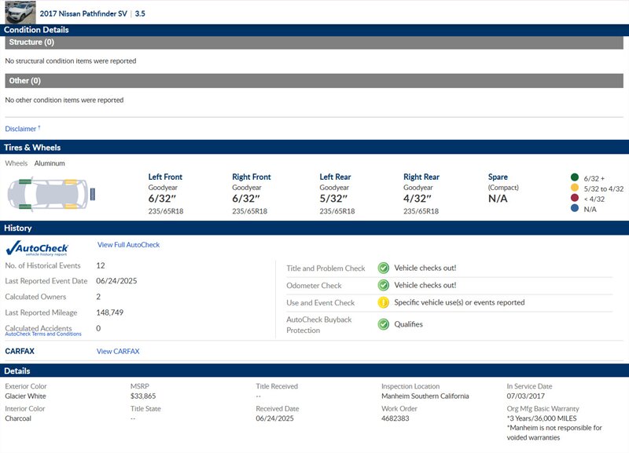
Task: Click the blue N/A legend dot
Action: (575, 208)
